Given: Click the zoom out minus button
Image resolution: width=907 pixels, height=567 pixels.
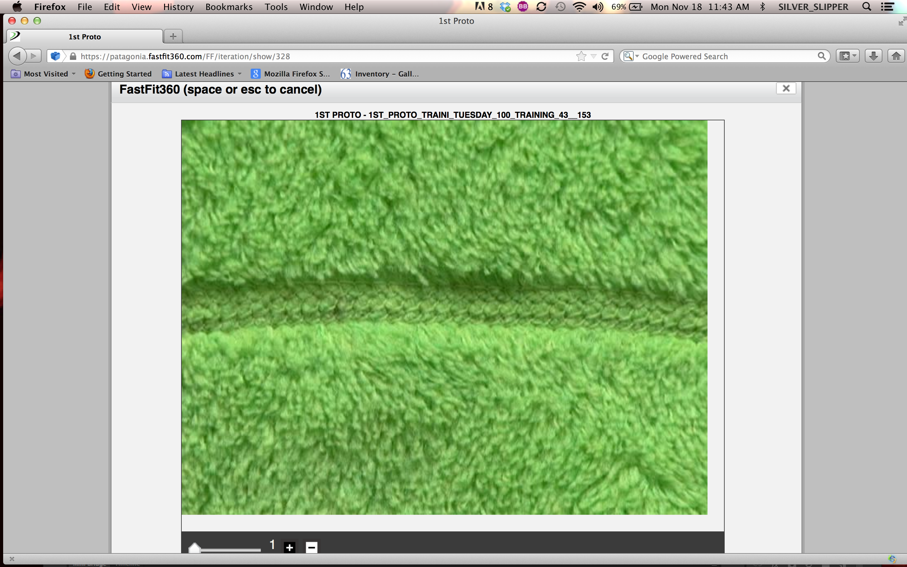Looking at the screenshot, I should coord(311,547).
